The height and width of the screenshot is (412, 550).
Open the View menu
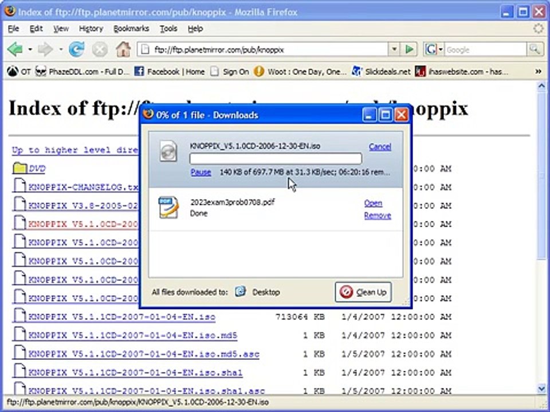click(61, 29)
